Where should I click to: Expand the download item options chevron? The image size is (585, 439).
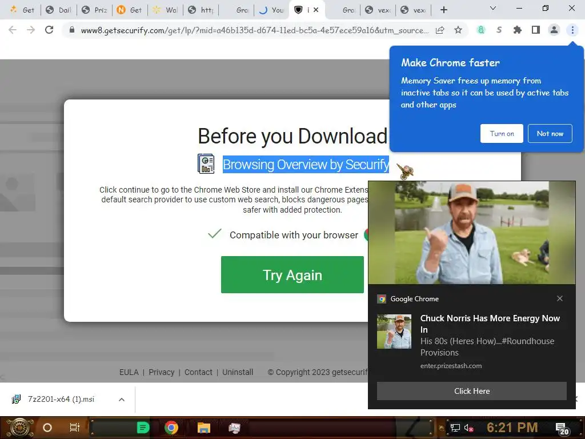point(121,400)
